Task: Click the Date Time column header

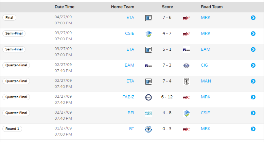Action: 65,7
